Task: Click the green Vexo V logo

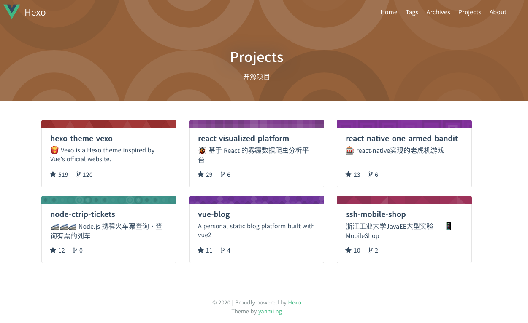Action: 12,12
